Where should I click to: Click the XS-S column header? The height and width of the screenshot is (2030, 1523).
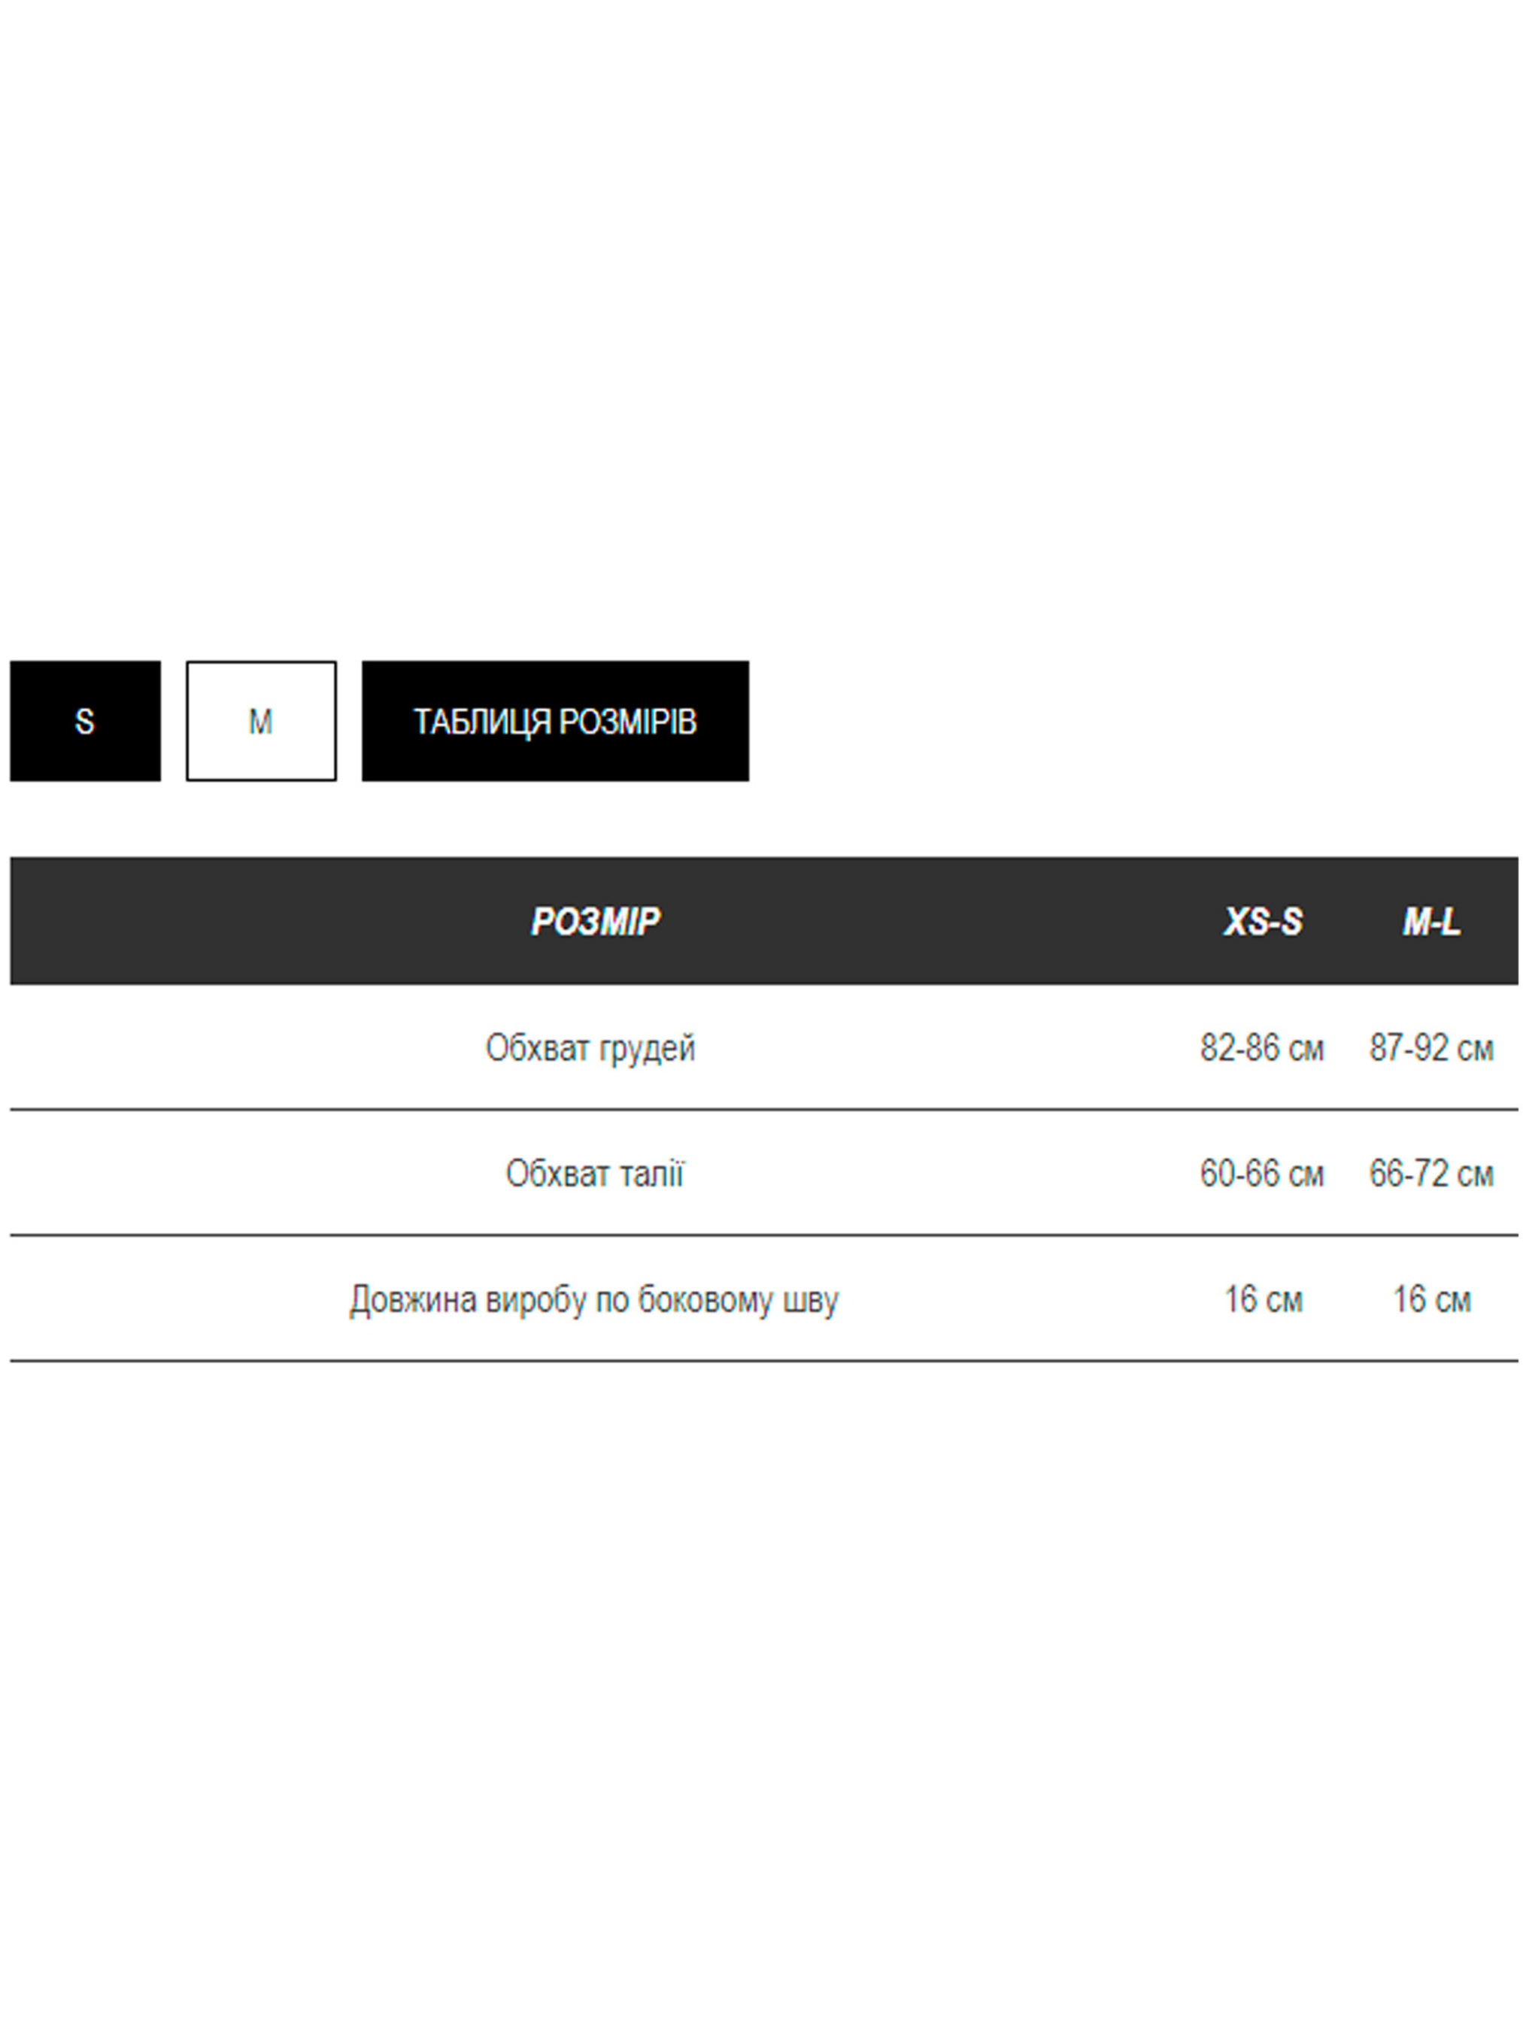[x=1262, y=921]
